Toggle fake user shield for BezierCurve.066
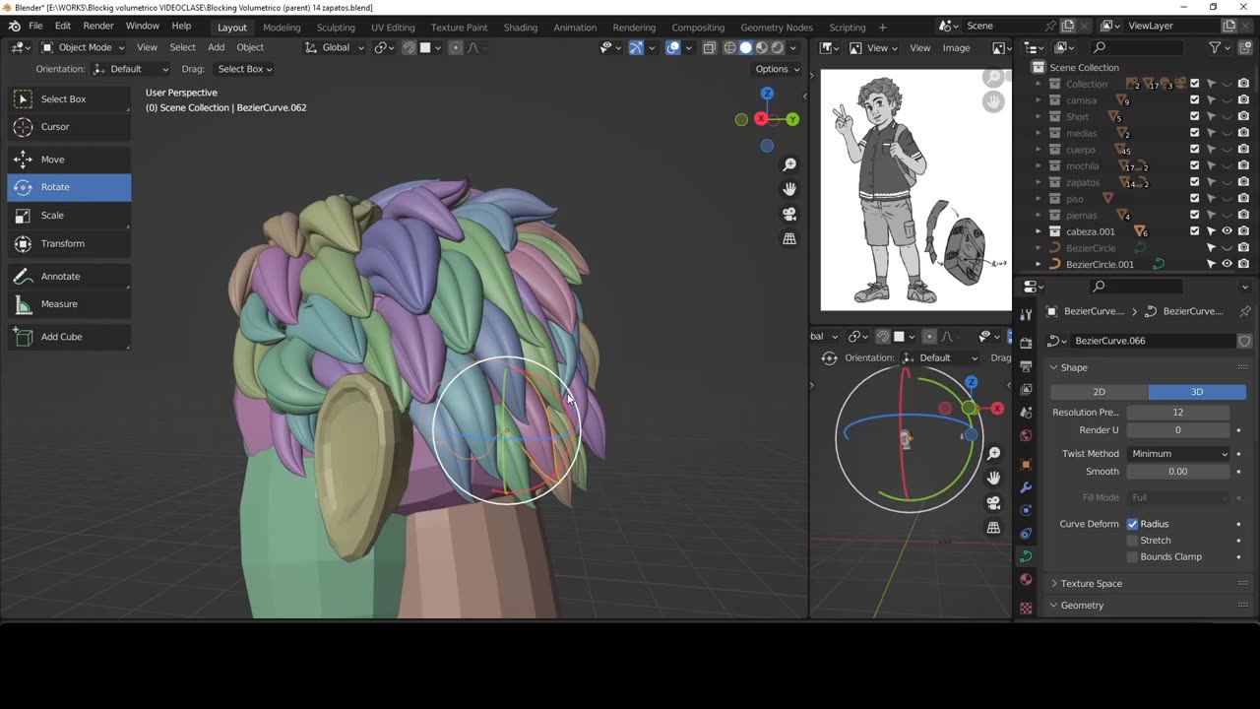 tap(1244, 341)
